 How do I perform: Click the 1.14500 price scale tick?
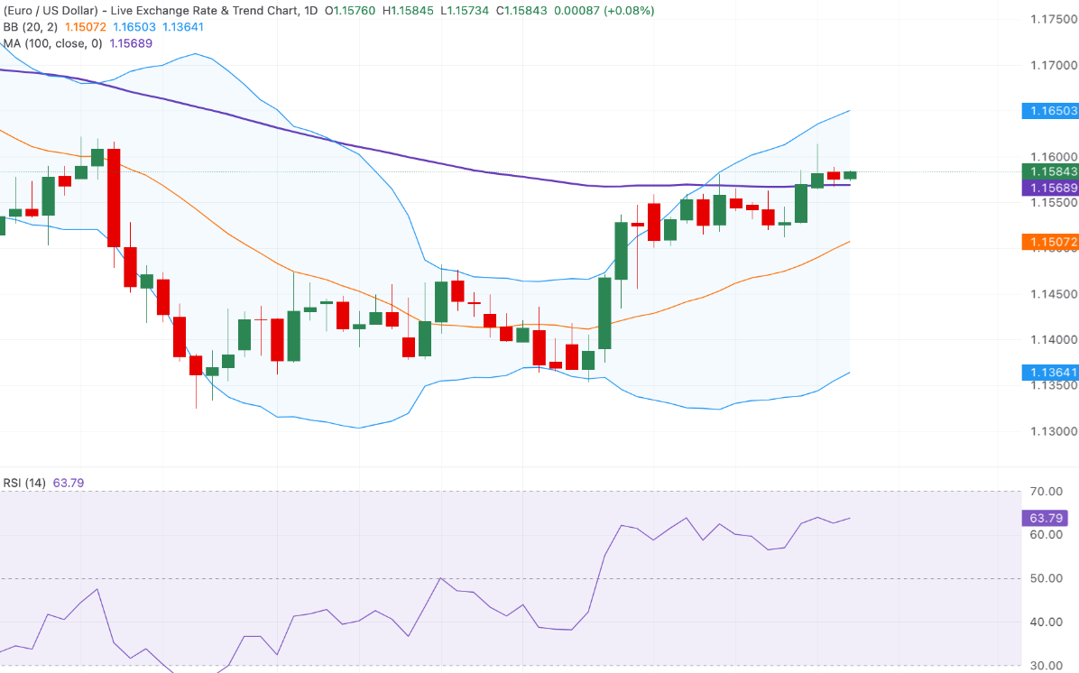1054,294
